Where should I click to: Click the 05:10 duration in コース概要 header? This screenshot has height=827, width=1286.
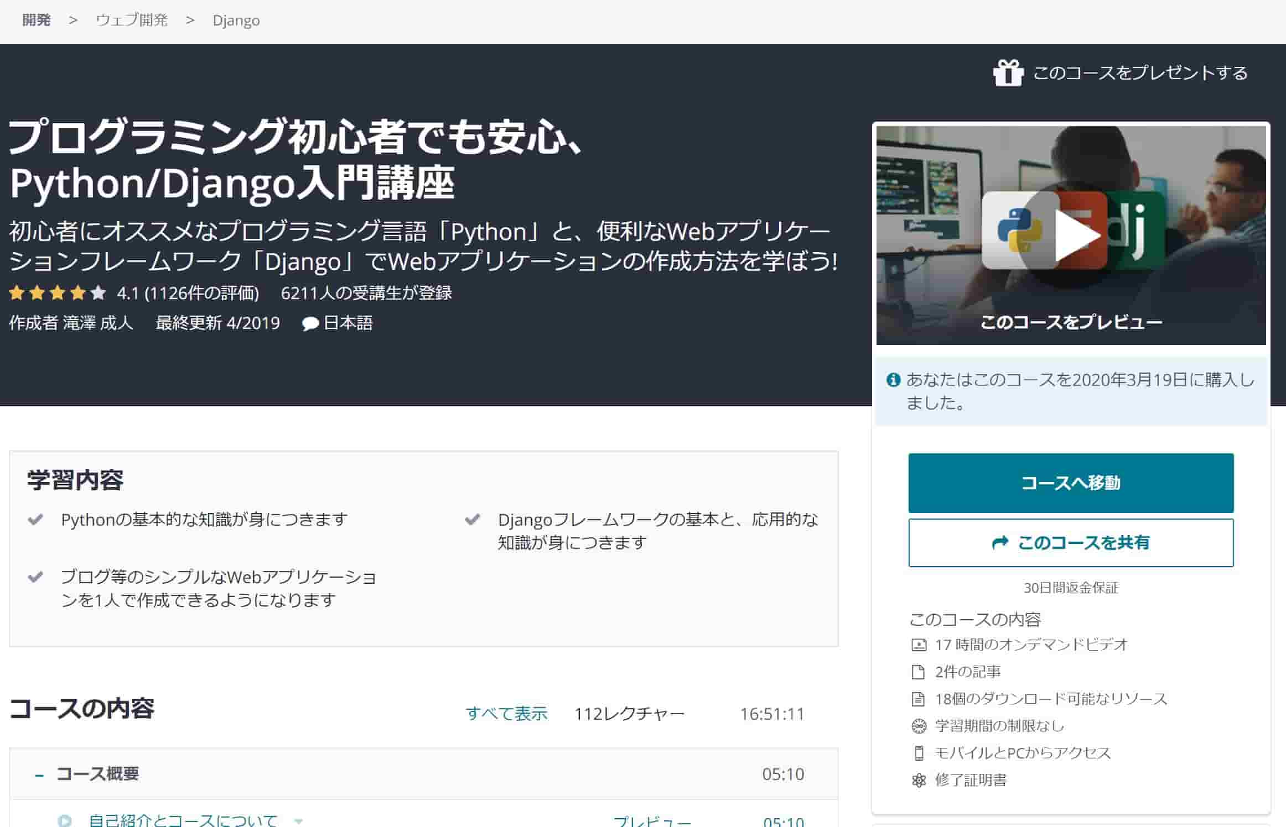(x=783, y=774)
